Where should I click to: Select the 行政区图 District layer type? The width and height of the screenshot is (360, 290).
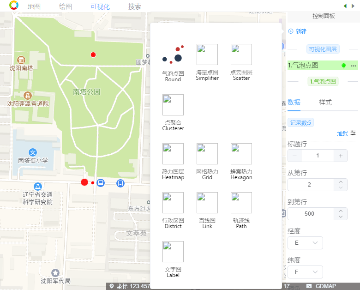pos(173,211)
